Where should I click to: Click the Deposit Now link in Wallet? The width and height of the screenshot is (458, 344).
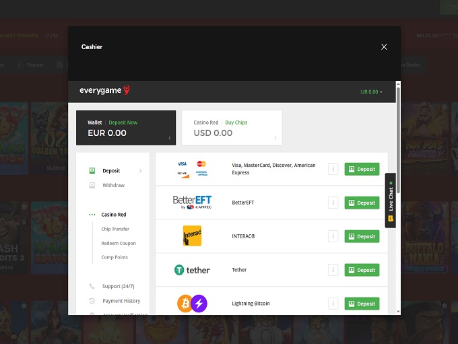pos(123,123)
